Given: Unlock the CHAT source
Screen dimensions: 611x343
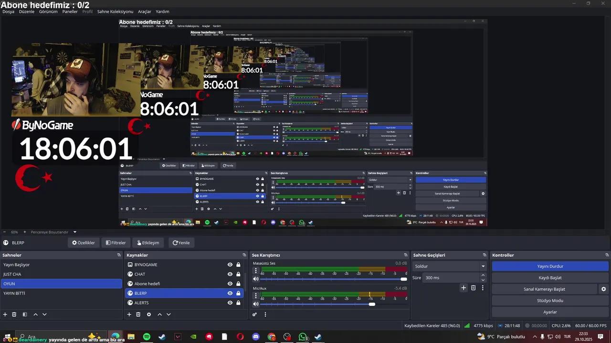Looking at the screenshot, I should [238, 274].
